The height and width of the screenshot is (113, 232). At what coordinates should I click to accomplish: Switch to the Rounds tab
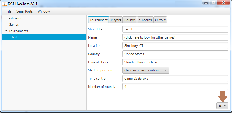pyautogui.click(x=130, y=20)
